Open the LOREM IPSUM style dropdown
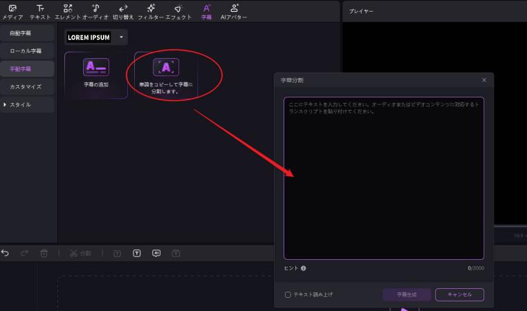This screenshot has height=311, width=527. 122,37
